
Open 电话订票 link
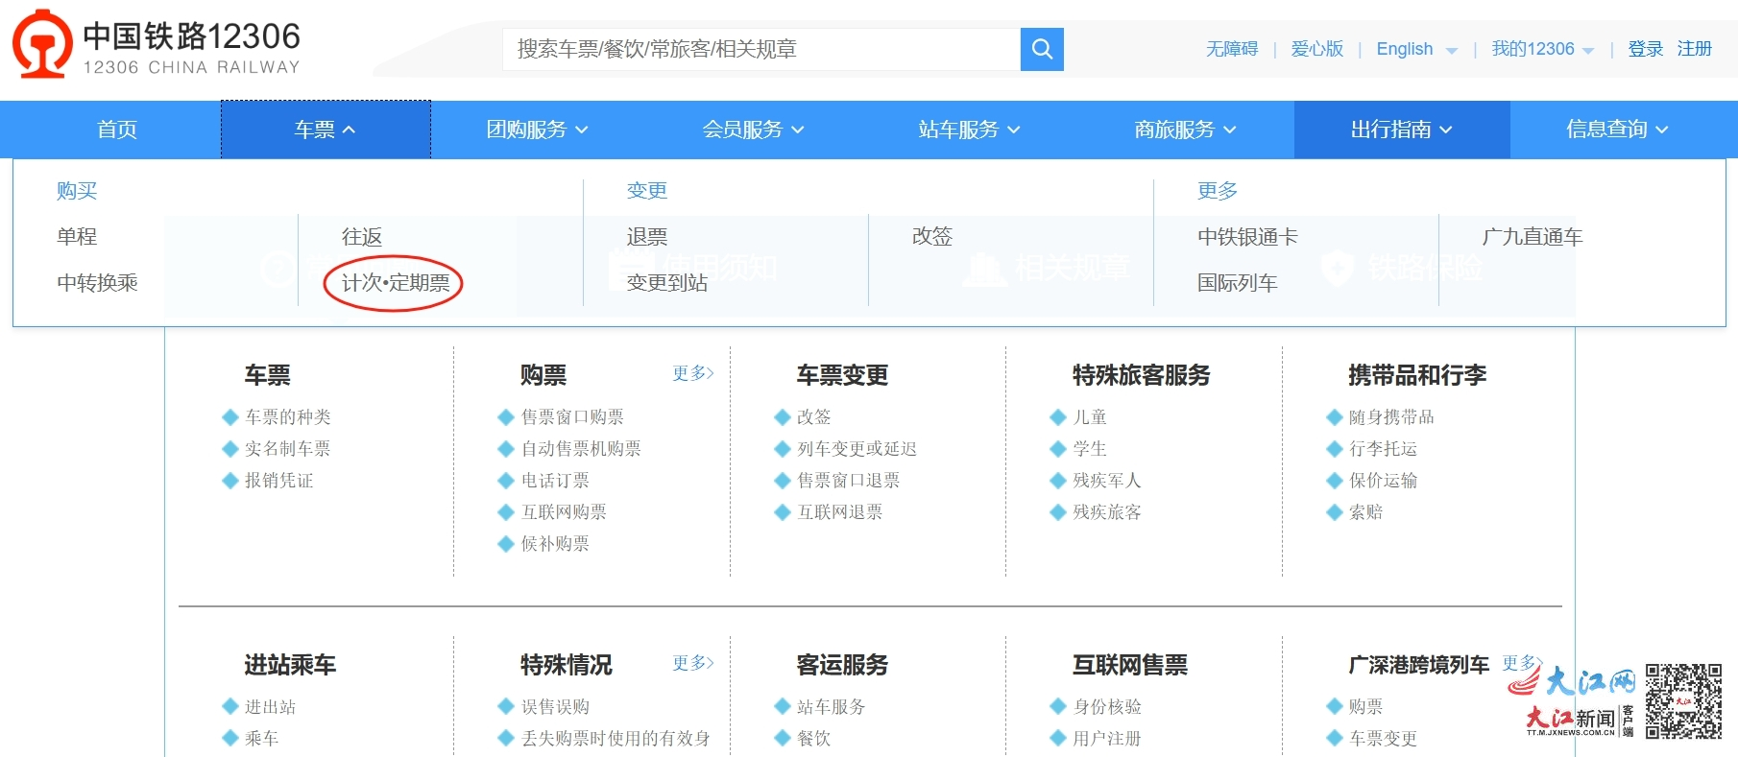[555, 480]
